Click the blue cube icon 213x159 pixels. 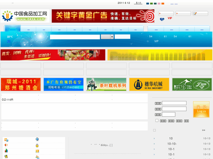[x=37, y=139]
